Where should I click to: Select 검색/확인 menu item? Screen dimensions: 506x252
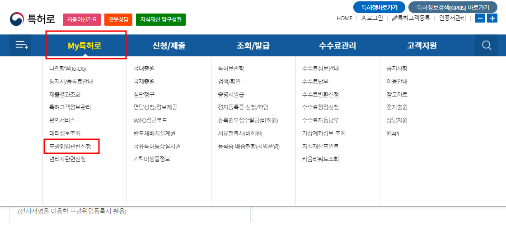tap(229, 82)
